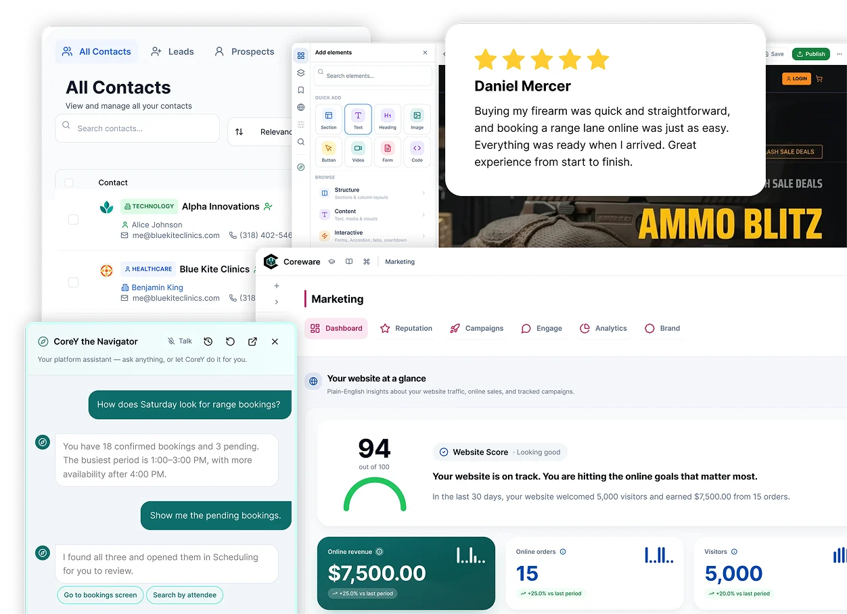Image resolution: width=847 pixels, height=614 pixels.
Task: Open the Benjamin King contact link
Action: coord(157,287)
